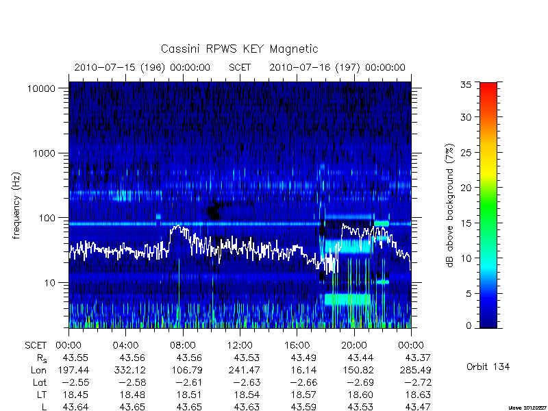Click Lat value -2.55

click(x=75, y=382)
